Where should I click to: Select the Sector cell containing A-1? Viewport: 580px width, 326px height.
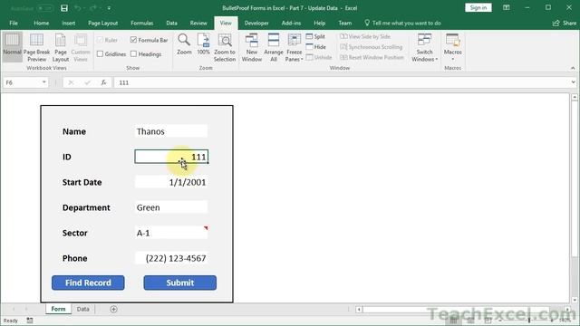171,233
